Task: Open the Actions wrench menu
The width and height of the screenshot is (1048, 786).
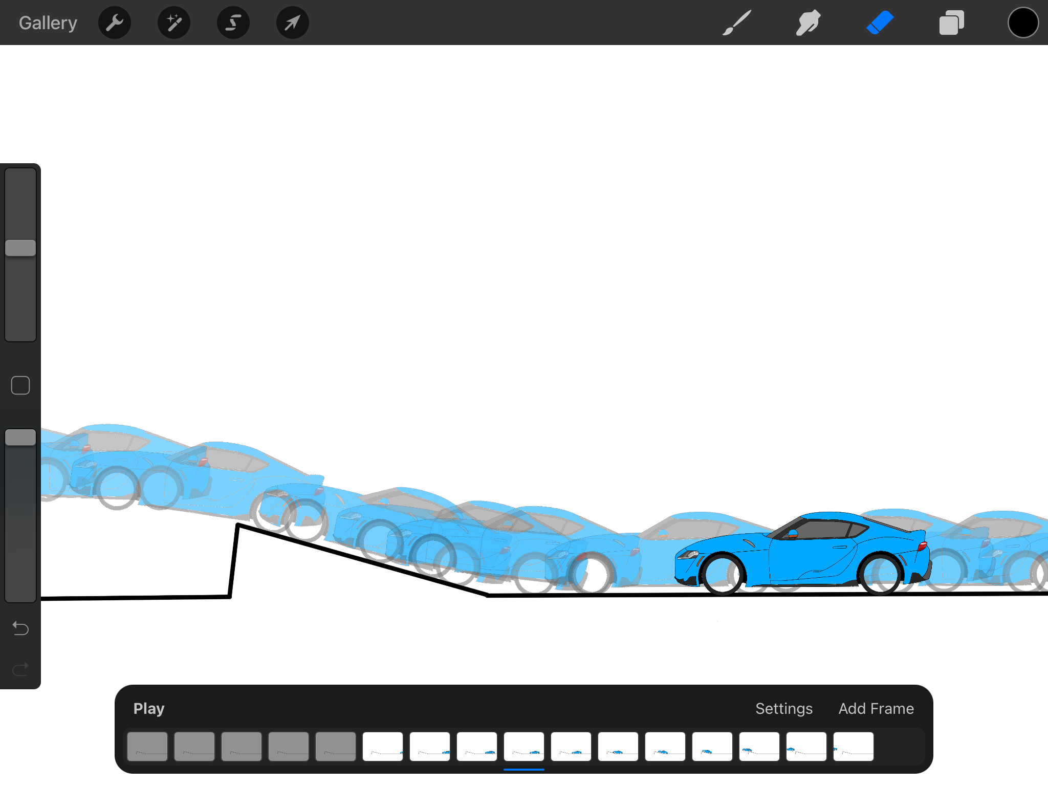Action: pyautogui.click(x=115, y=23)
